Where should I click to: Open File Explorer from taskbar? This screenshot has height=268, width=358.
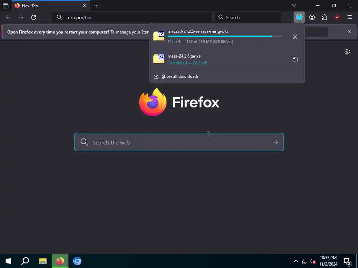43,261
